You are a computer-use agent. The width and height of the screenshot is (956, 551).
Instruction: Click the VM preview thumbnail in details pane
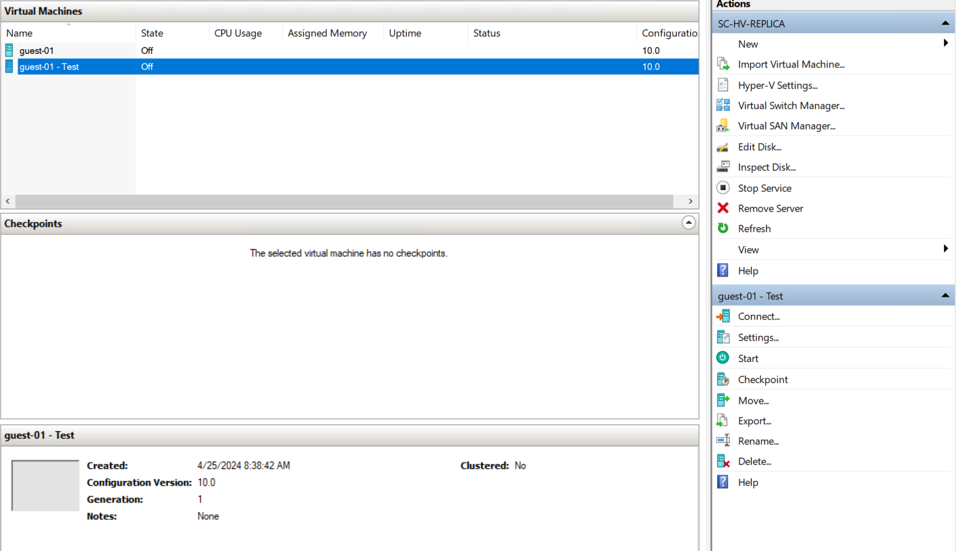point(45,486)
